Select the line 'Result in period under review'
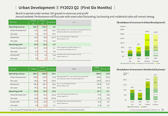 click(52, 13)
